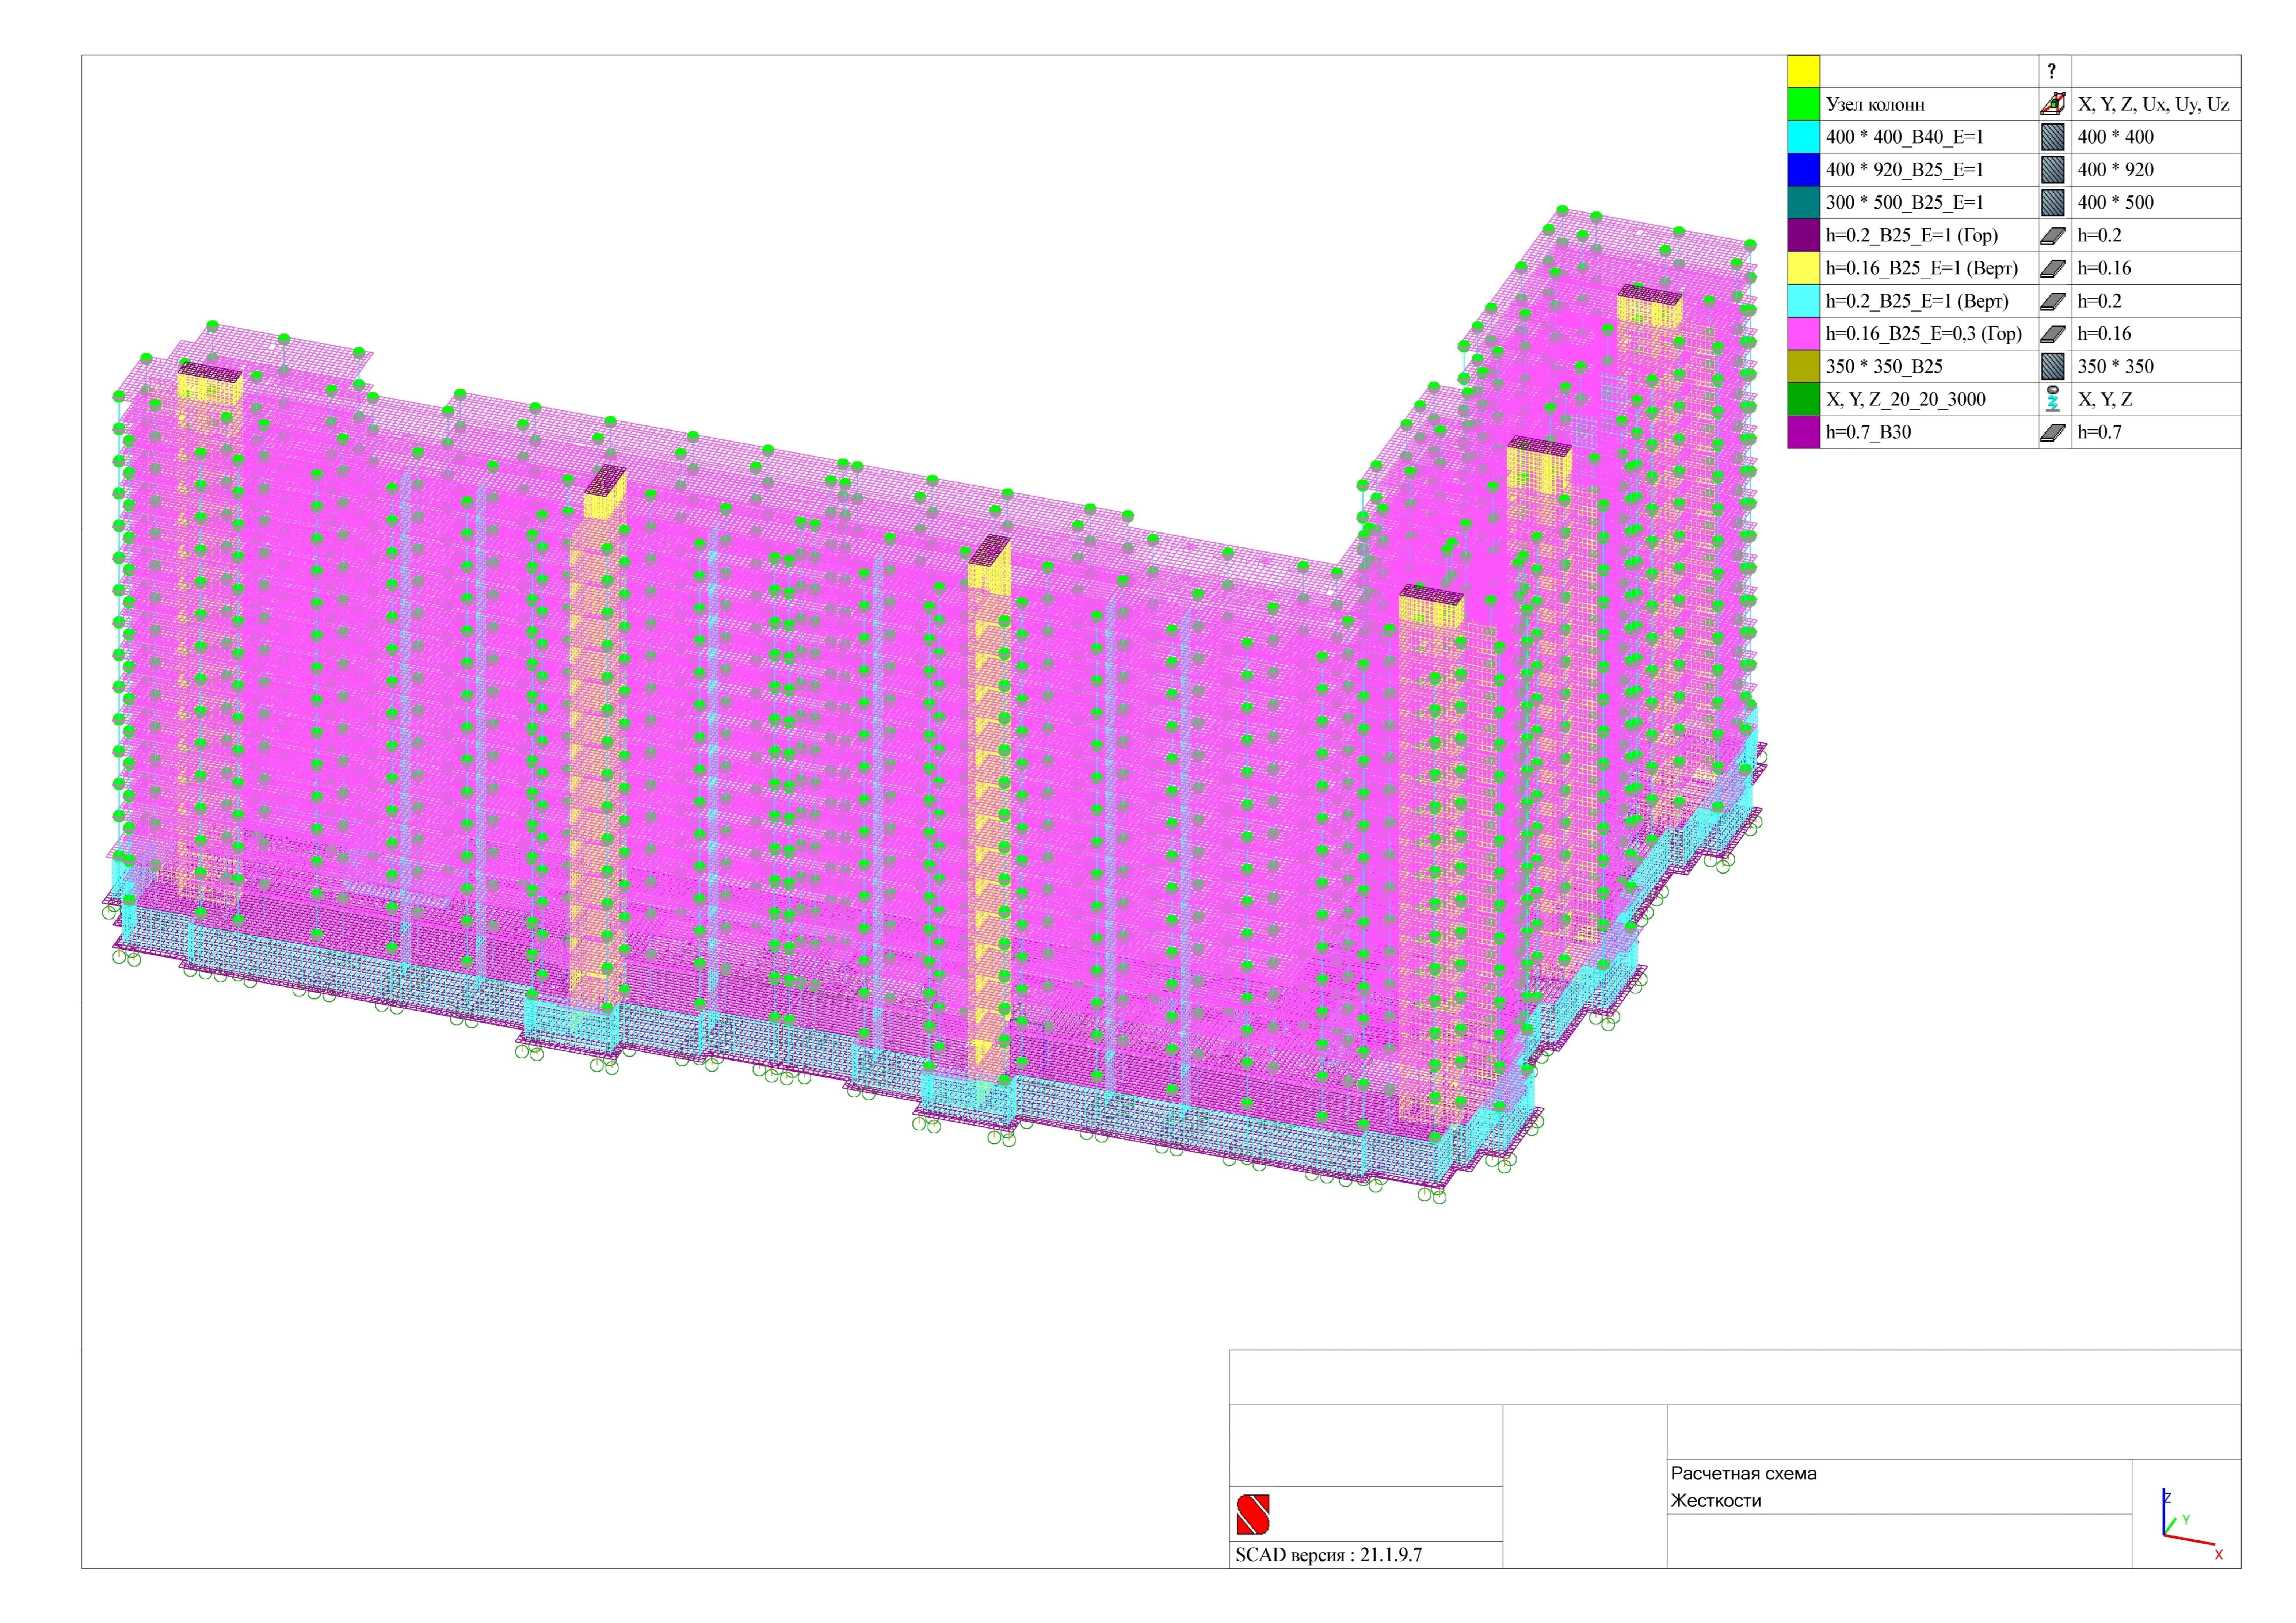The height and width of the screenshot is (1623, 2296).
Task: Click the plate icon in the h=0.2_B25_E=1 (Гор) row
Action: coord(2053,236)
